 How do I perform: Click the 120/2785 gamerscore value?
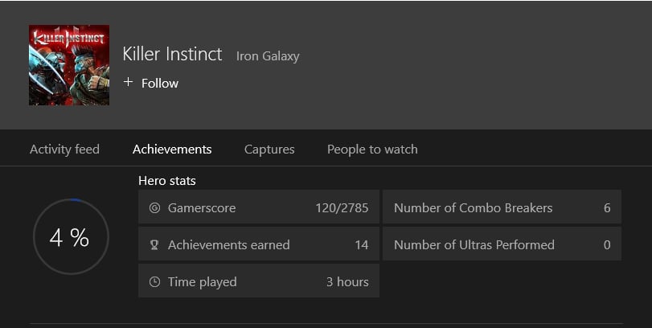tap(342, 208)
